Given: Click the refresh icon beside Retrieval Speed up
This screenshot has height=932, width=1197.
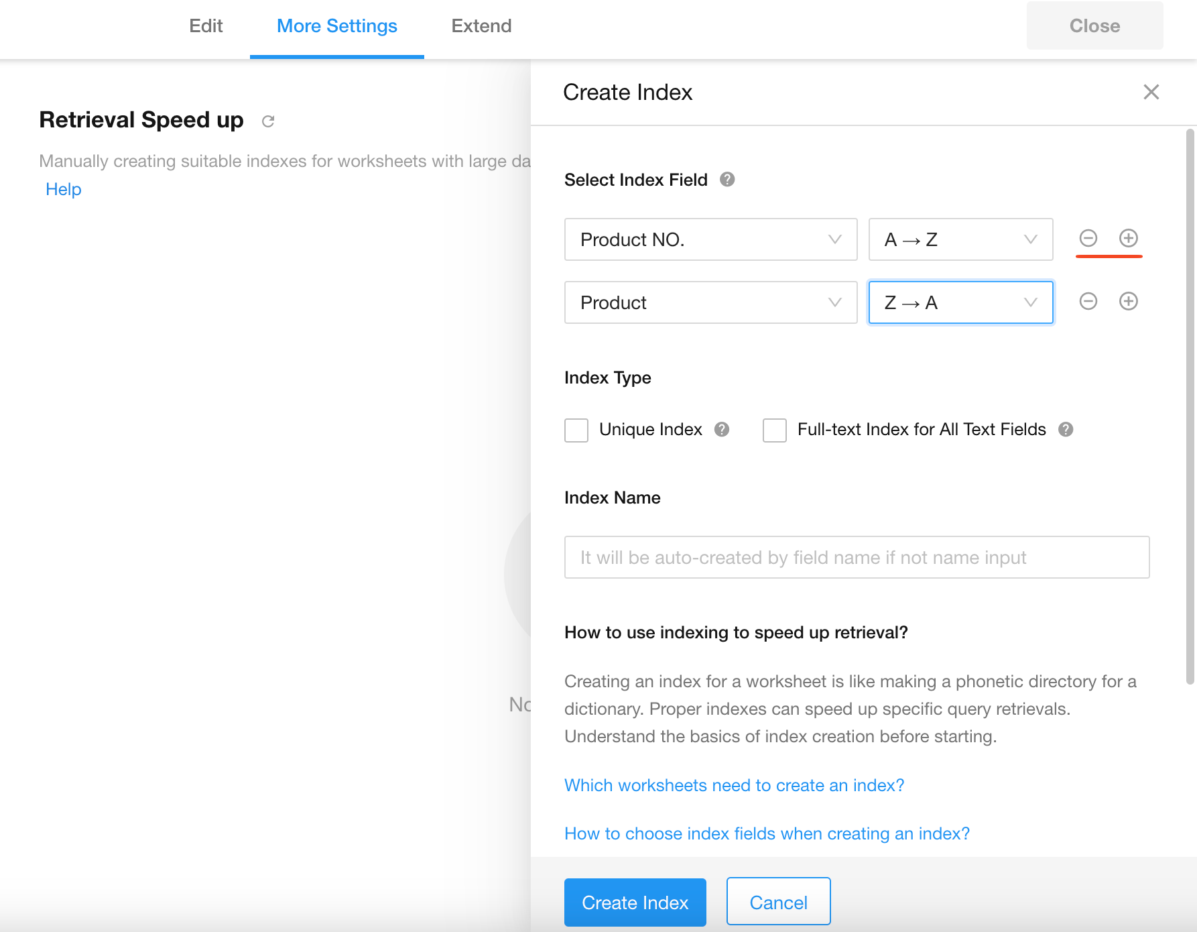Looking at the screenshot, I should tap(268, 121).
